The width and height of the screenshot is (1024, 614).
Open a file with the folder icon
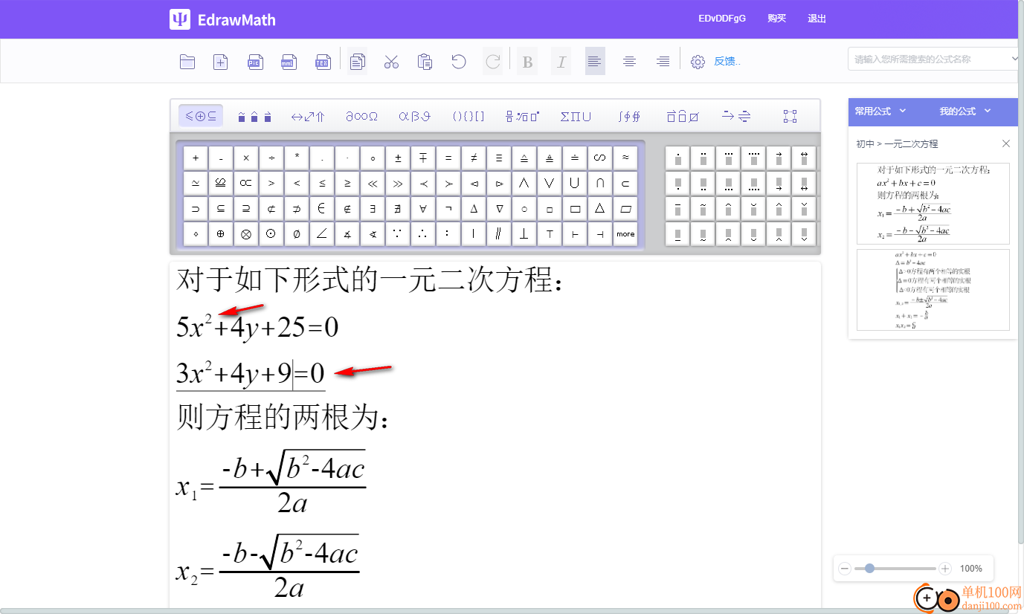pyautogui.click(x=187, y=62)
